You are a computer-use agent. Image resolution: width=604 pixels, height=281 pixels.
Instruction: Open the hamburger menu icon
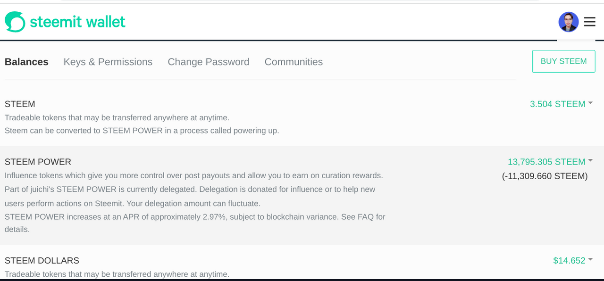pos(589,22)
